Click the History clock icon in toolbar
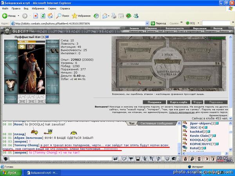 click(96, 16)
